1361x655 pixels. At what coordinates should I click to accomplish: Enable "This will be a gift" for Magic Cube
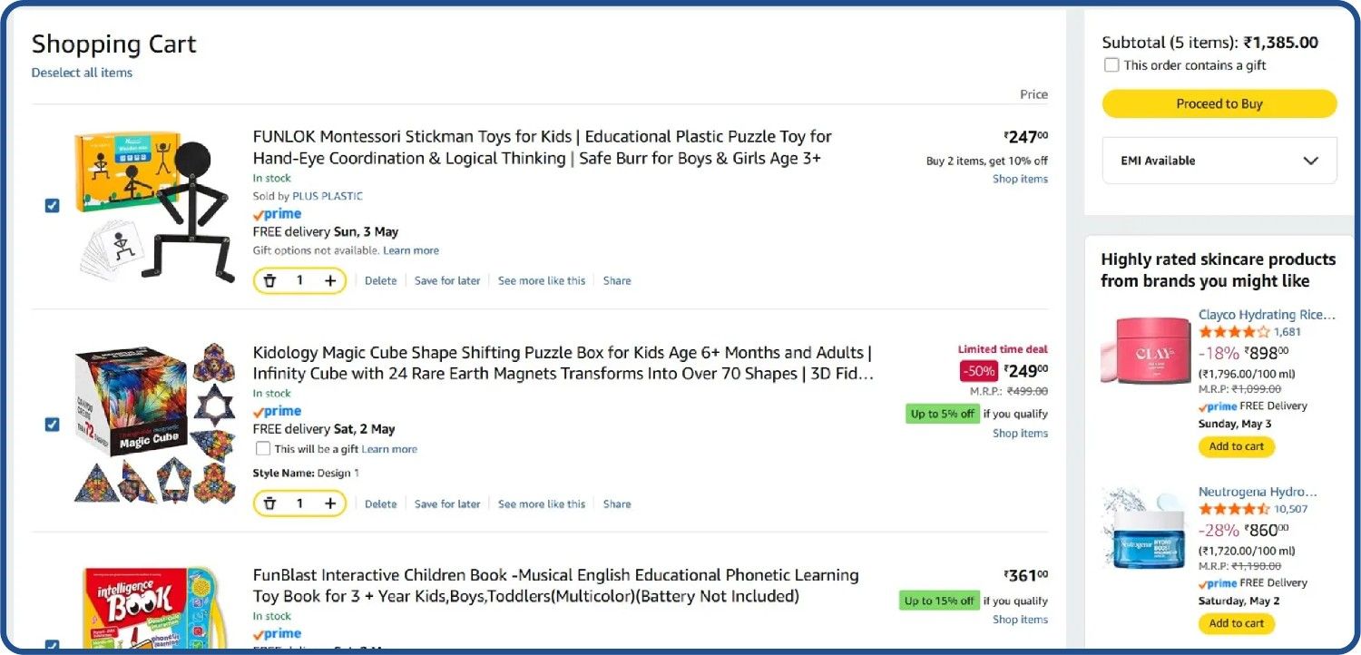tap(263, 448)
